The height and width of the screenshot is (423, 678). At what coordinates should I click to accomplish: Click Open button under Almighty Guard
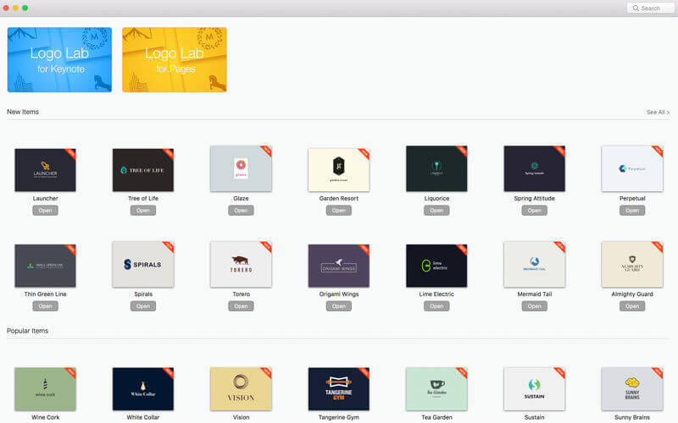(632, 306)
